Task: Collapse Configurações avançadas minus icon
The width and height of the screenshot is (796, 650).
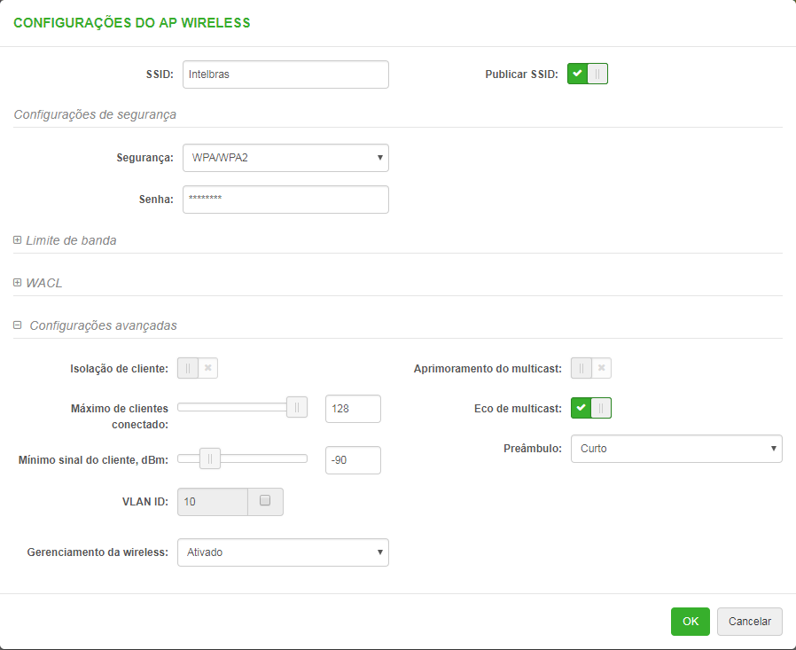Action: (x=18, y=325)
